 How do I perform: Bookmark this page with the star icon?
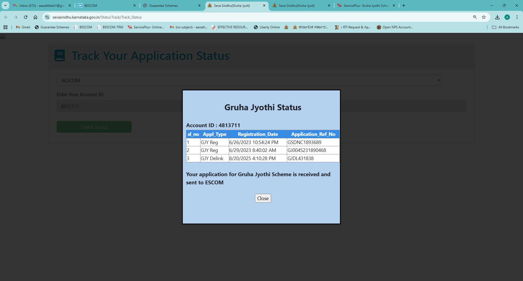pos(484,17)
